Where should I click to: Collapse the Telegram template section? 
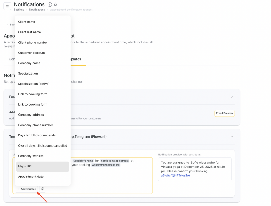pyautogui.click(x=232, y=137)
